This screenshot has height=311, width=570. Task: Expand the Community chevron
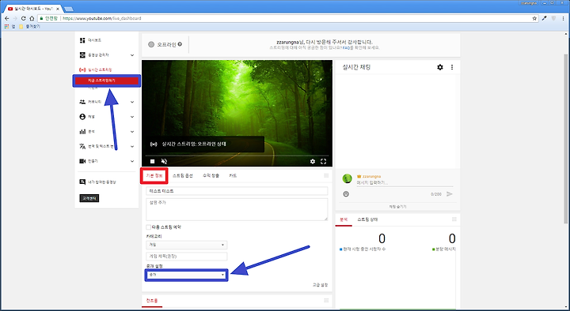pos(132,102)
